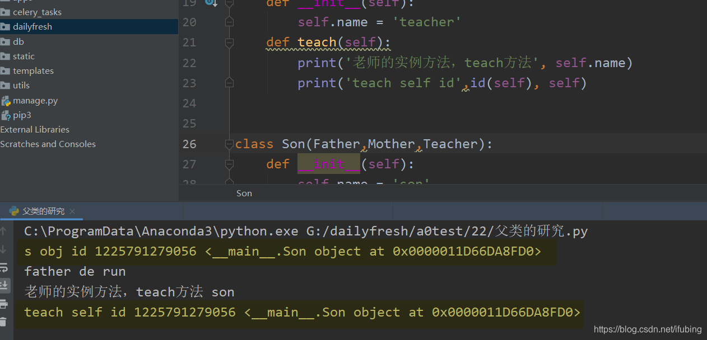Collapse the teach method on line 21
The image size is (707, 340).
point(229,42)
